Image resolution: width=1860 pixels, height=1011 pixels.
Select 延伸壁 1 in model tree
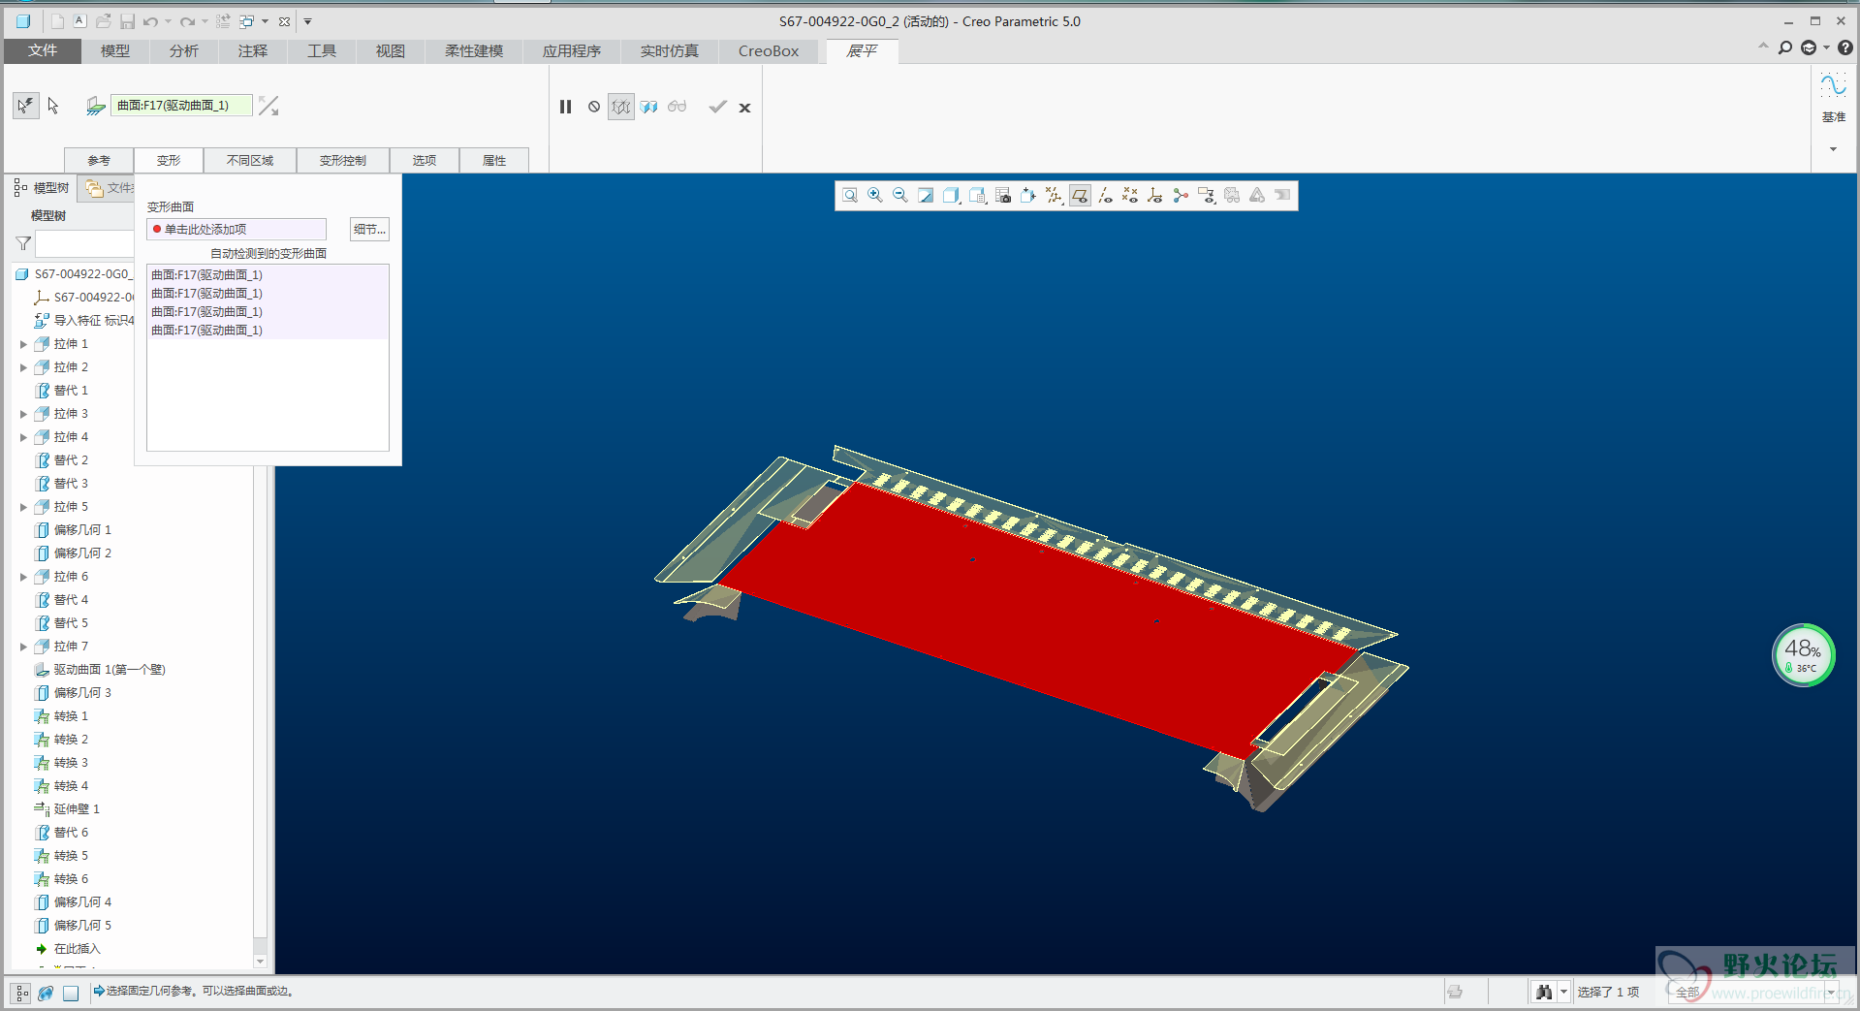[77, 809]
